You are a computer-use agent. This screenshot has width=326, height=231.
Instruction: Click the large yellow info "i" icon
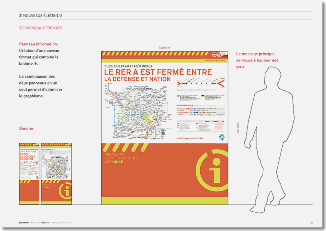pos(212,170)
